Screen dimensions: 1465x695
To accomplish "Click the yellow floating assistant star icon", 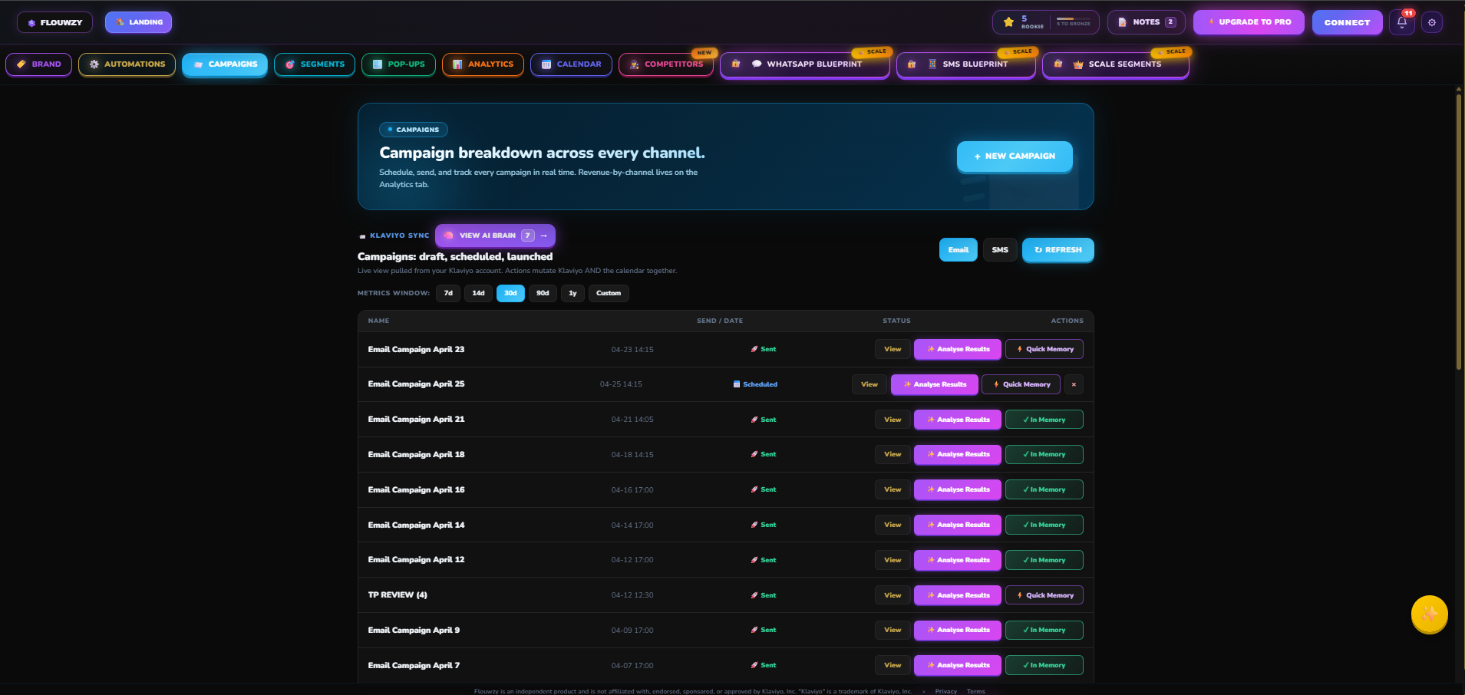I will pyautogui.click(x=1429, y=614).
